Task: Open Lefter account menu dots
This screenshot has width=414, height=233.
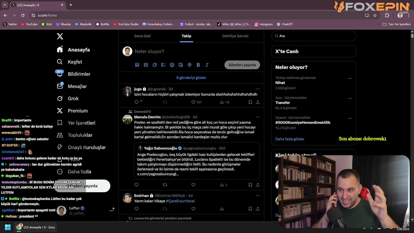Action: (x=111, y=210)
